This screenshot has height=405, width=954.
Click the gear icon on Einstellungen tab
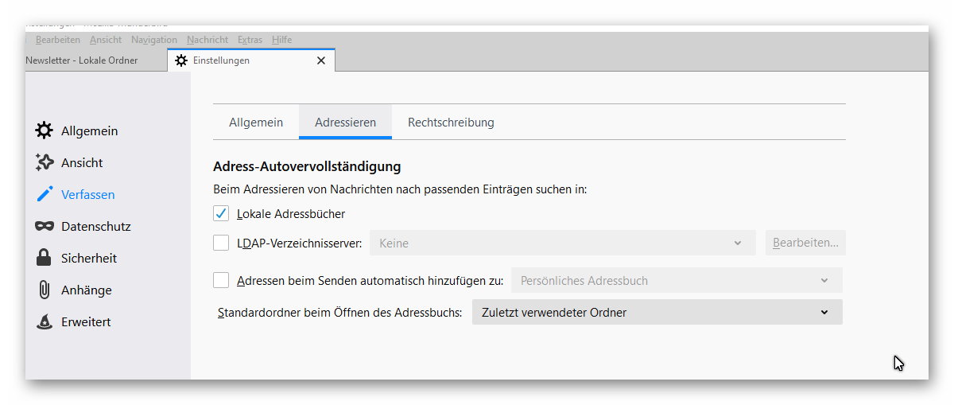181,60
